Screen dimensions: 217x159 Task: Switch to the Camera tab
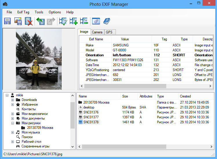tap(97, 32)
